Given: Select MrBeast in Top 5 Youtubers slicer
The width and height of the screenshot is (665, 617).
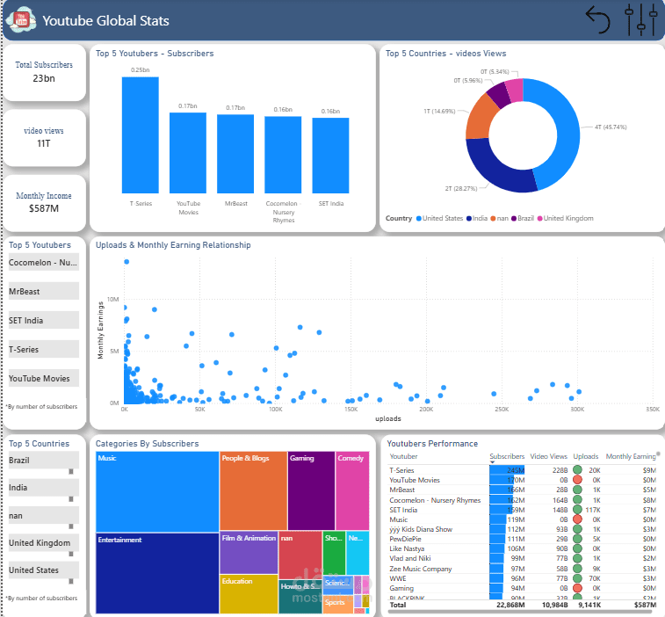Looking at the screenshot, I should (44, 291).
